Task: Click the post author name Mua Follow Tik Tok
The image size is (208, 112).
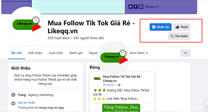Action: pos(122,79)
